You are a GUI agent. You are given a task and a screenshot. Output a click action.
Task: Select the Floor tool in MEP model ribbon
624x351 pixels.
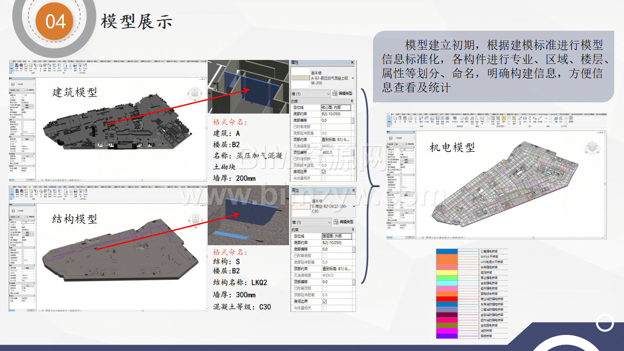point(432,120)
